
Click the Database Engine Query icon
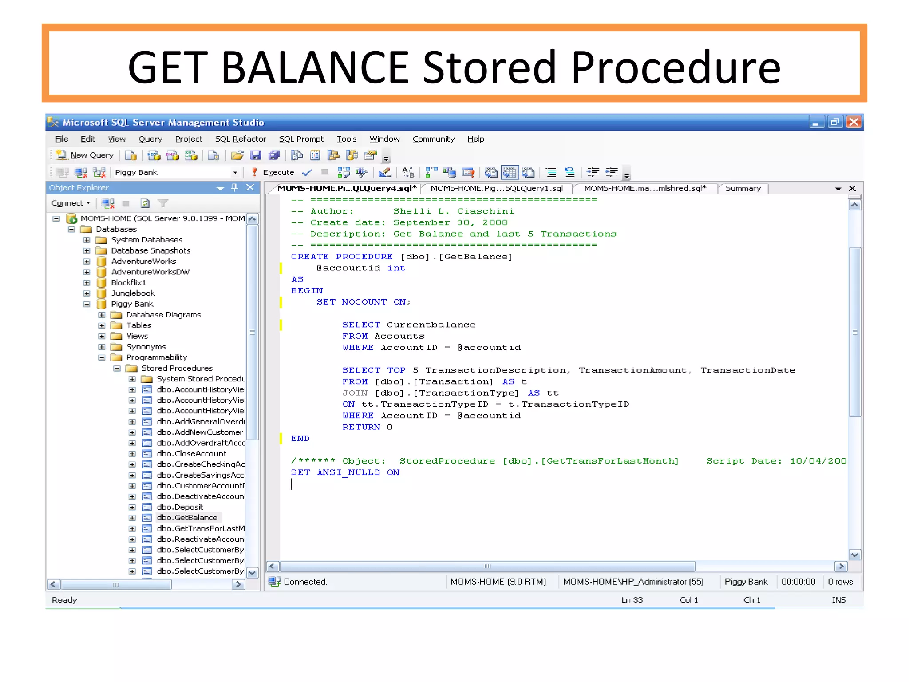point(131,155)
